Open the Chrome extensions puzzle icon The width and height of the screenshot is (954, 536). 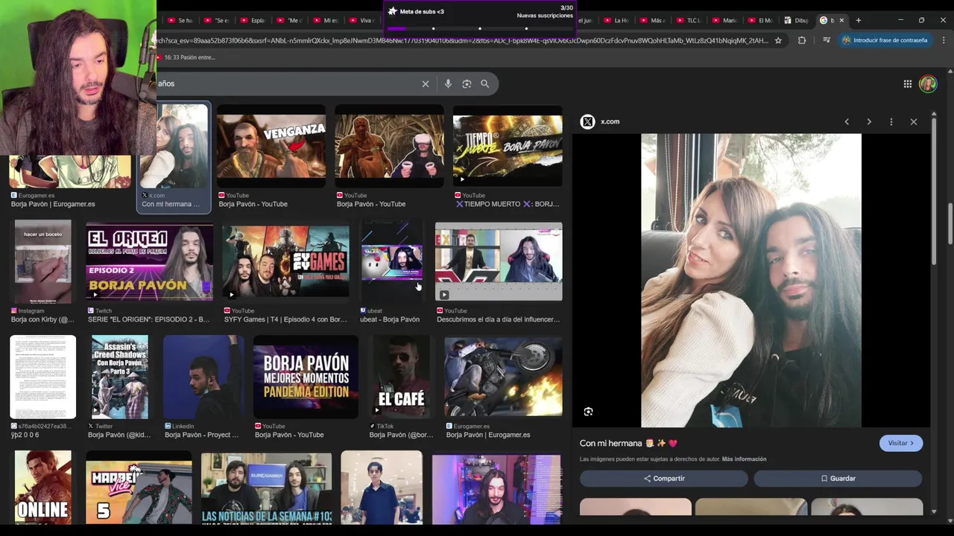802,40
